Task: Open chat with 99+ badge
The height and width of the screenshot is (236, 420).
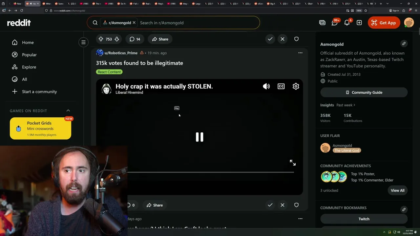Action: point(335,23)
